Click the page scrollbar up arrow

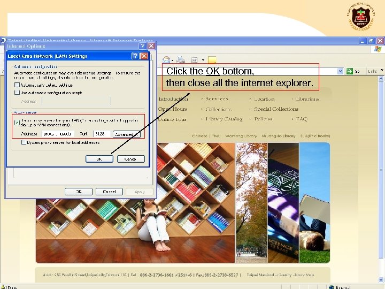coord(381,79)
